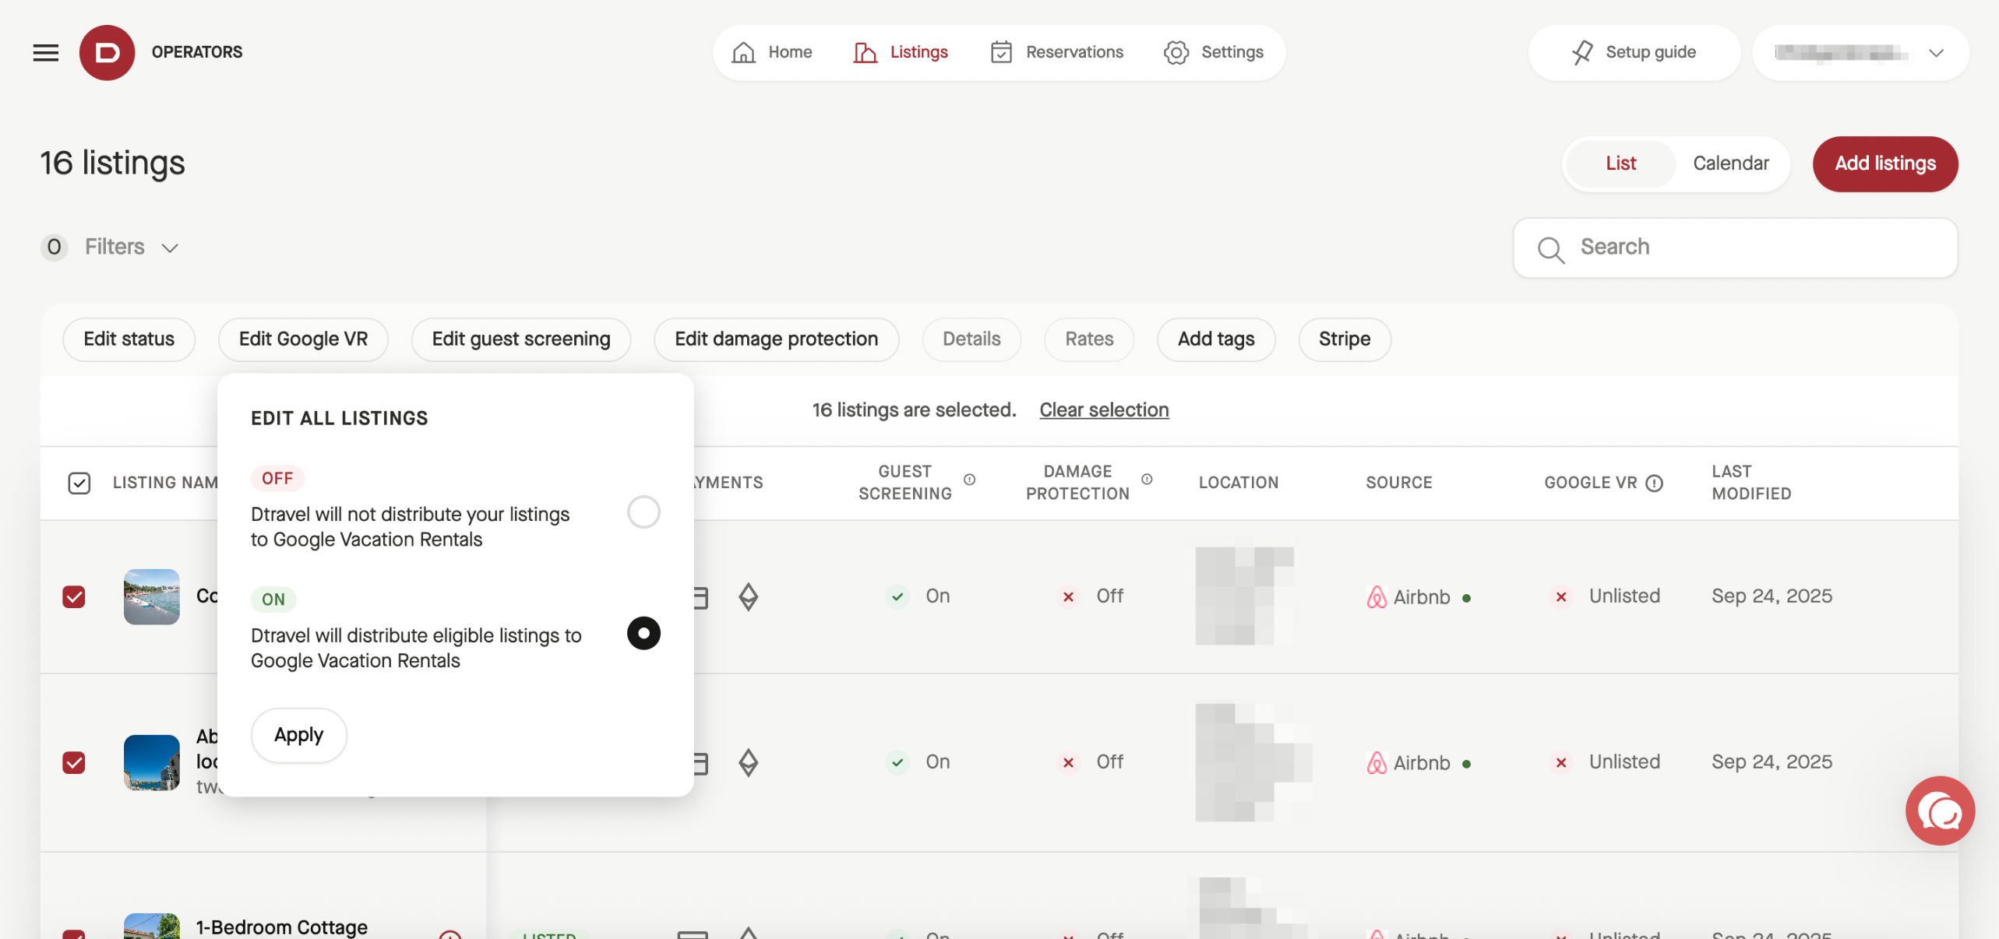Click the Source column header

pos(1399,483)
